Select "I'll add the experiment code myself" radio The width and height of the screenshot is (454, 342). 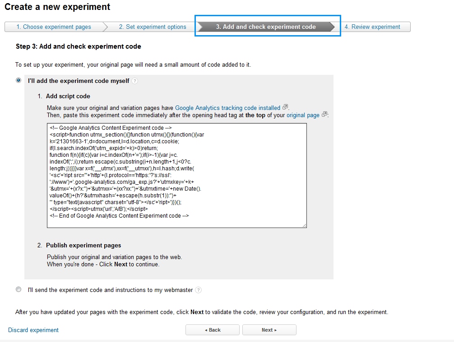click(19, 81)
